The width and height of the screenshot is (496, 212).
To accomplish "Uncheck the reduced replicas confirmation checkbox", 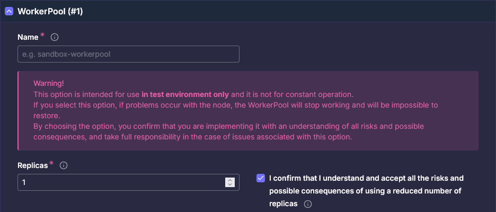I will (261, 178).
